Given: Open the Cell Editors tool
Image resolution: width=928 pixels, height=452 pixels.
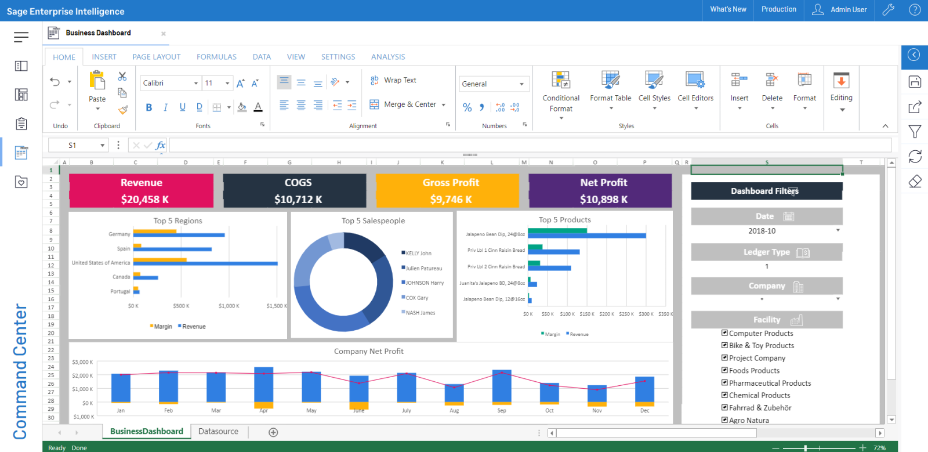Looking at the screenshot, I should coord(695,80).
